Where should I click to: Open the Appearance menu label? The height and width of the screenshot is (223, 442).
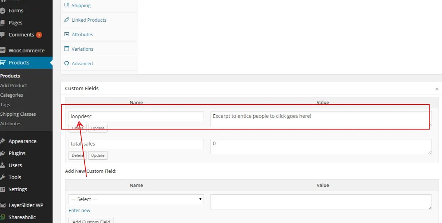click(22, 141)
